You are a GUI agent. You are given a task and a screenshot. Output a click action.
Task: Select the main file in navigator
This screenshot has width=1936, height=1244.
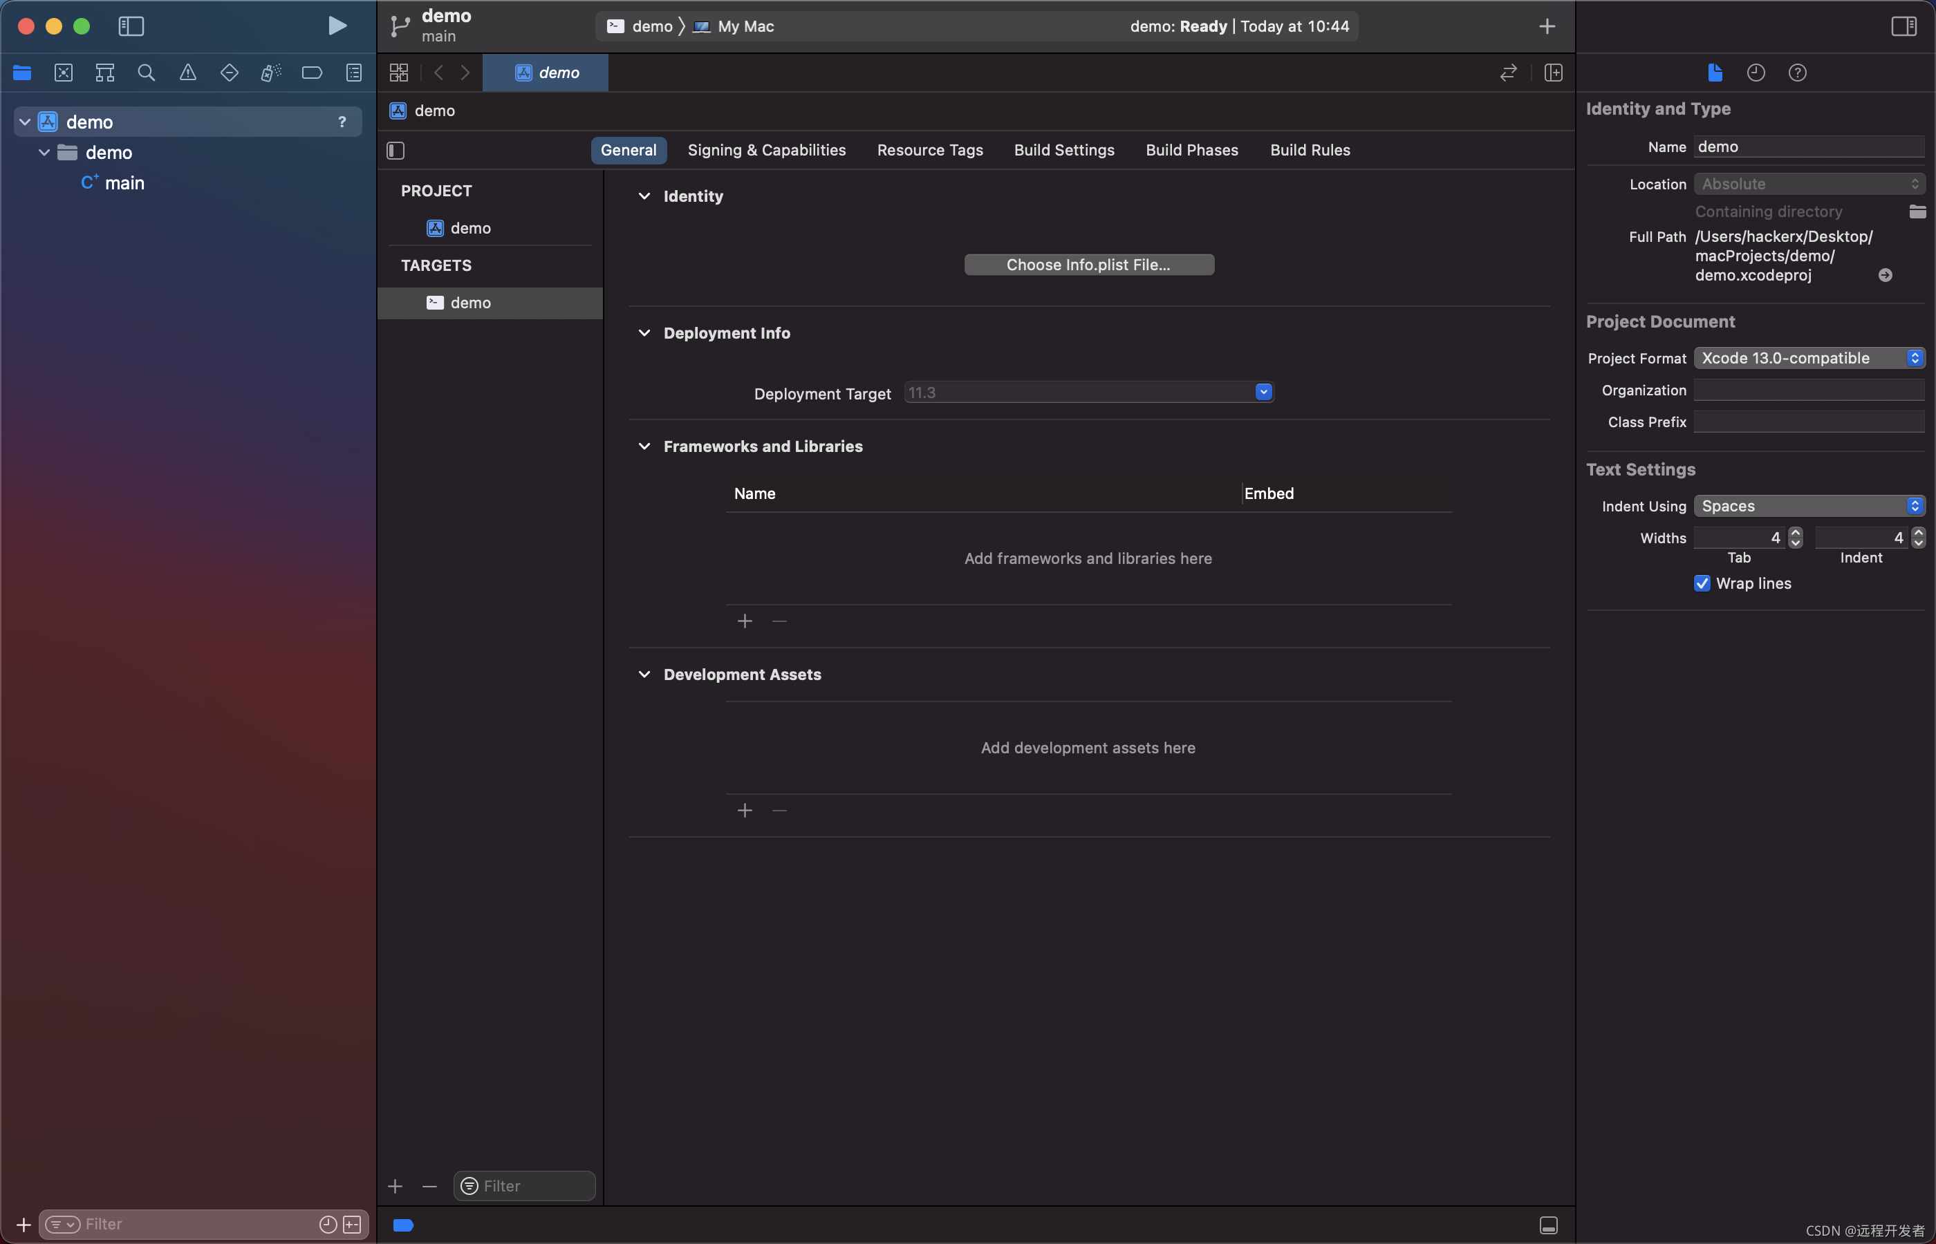coord(113,183)
